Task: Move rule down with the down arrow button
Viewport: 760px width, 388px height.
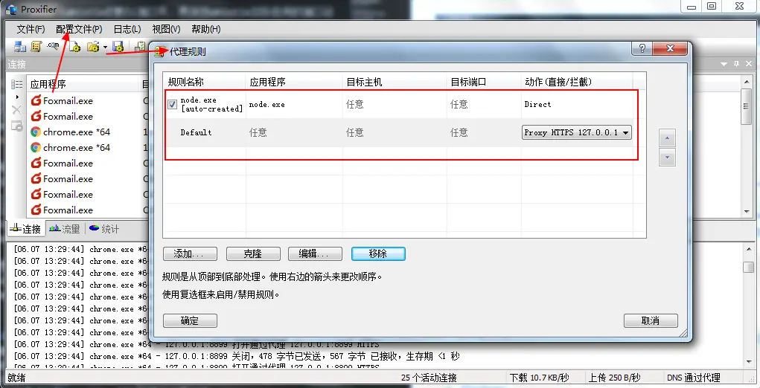Action: [668, 158]
